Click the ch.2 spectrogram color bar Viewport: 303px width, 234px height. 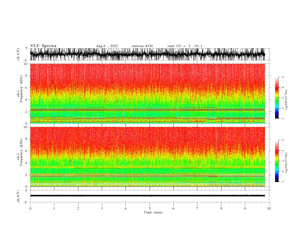click(x=277, y=161)
